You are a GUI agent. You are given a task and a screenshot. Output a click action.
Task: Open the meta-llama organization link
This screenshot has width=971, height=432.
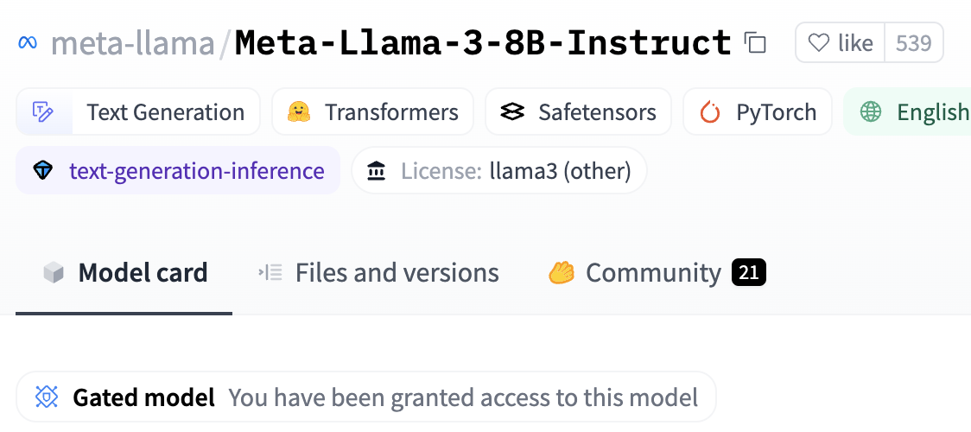click(134, 42)
